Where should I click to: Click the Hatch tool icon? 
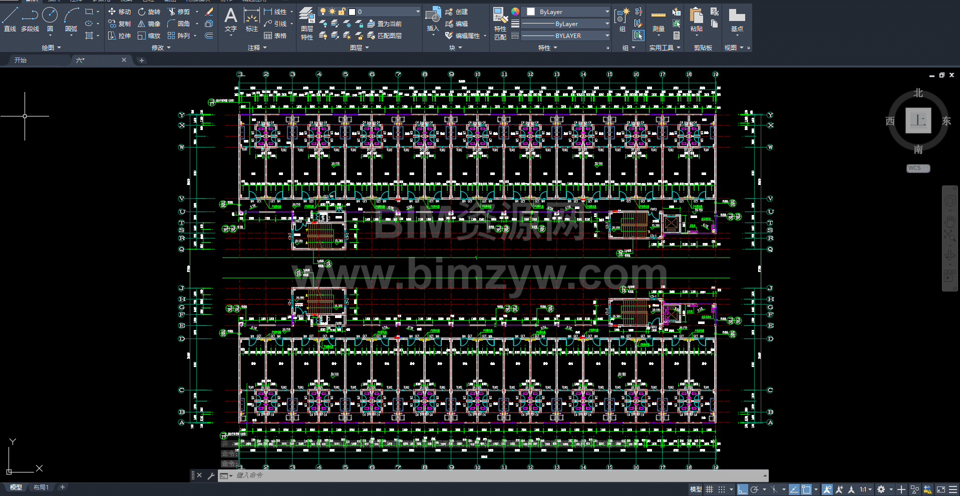89,35
